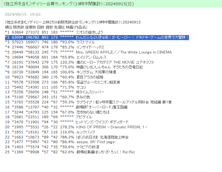Click row 24 ナミビアの砂漠

pos(52,147)
